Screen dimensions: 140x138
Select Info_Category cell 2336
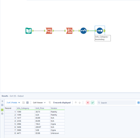26,121
